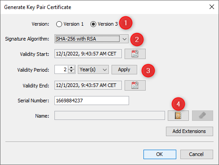Image resolution: width=219 pixels, height=165 pixels.
Task: Increase the validity period value
Action: tap(72, 68)
